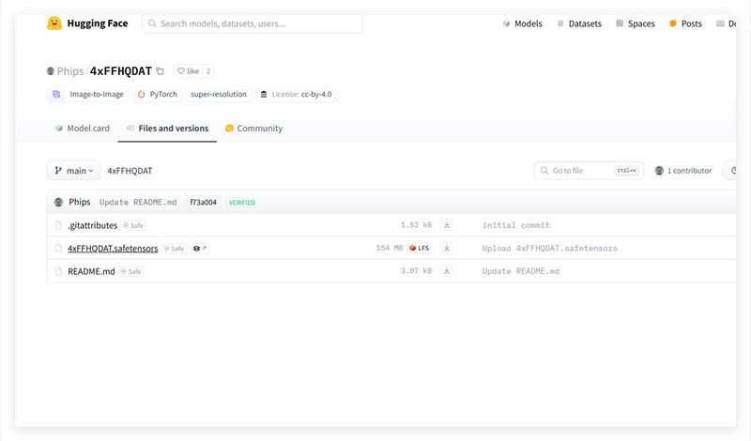Copy model name with the copy icon

pyautogui.click(x=160, y=71)
